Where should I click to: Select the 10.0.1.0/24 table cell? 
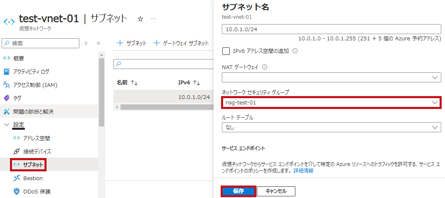(x=194, y=97)
